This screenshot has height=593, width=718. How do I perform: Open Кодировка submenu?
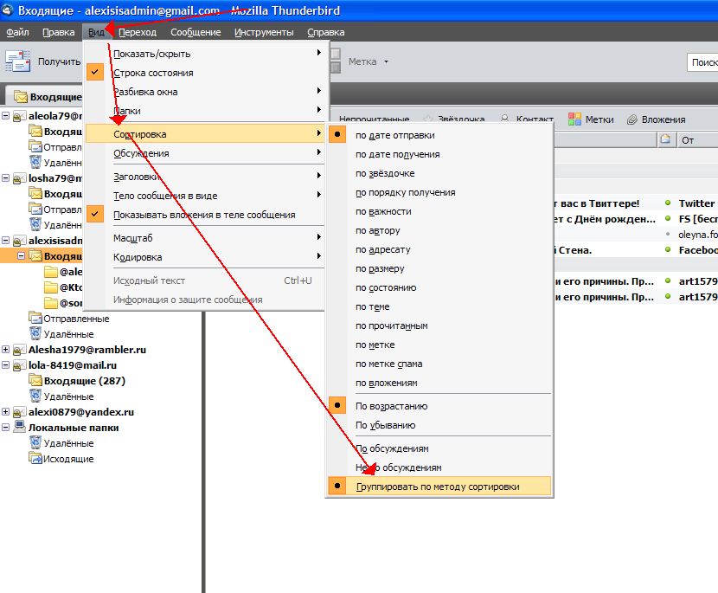205,257
